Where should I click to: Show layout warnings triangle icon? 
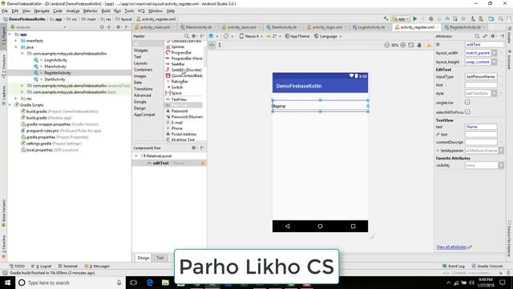(x=429, y=45)
